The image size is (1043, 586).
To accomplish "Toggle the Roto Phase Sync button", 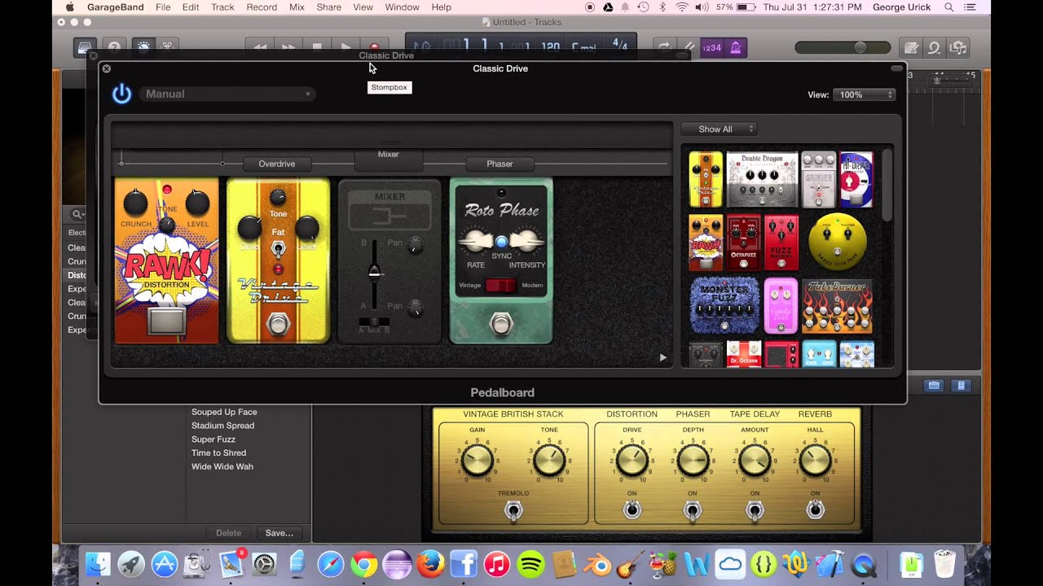I will coord(501,241).
